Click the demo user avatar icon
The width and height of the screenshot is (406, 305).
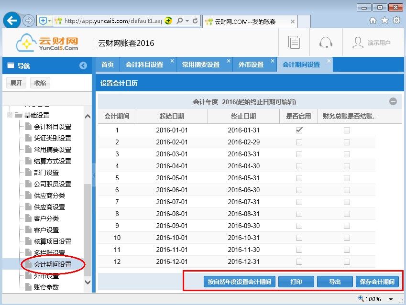(x=358, y=43)
